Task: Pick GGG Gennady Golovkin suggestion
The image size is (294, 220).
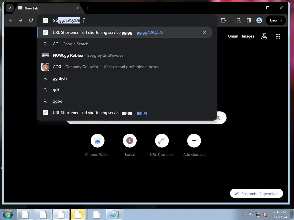Action: tap(125, 67)
